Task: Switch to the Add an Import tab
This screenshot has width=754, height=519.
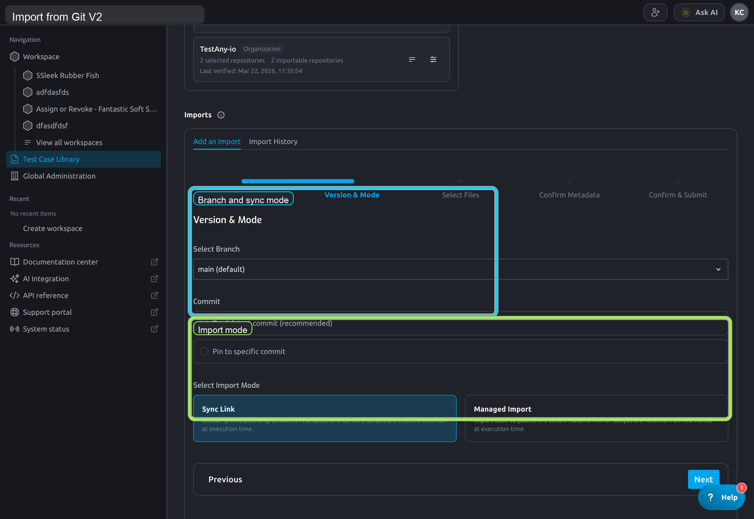Action: tap(217, 142)
